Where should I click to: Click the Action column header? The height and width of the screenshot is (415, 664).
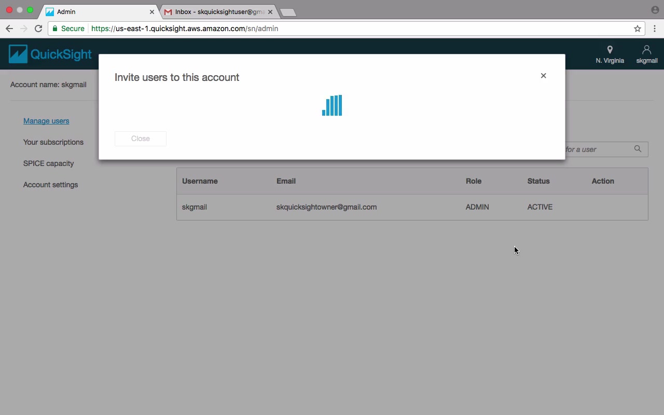tap(603, 181)
